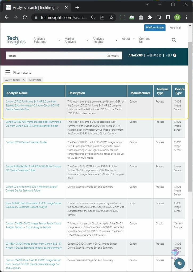Open LC1460A CMOS Image Sensor EOS-1D link
193x272 pixels.
coord(34,245)
